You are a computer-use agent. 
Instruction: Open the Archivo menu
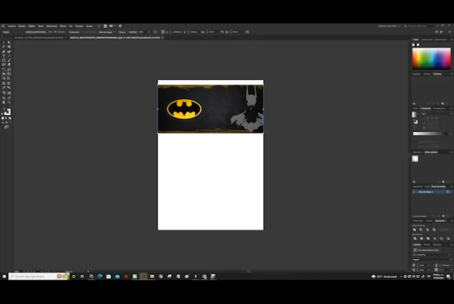coord(12,26)
